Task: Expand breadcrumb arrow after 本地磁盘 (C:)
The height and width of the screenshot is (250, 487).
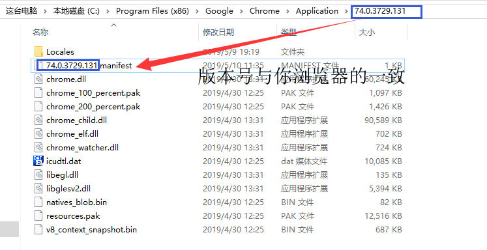Action: (x=108, y=12)
